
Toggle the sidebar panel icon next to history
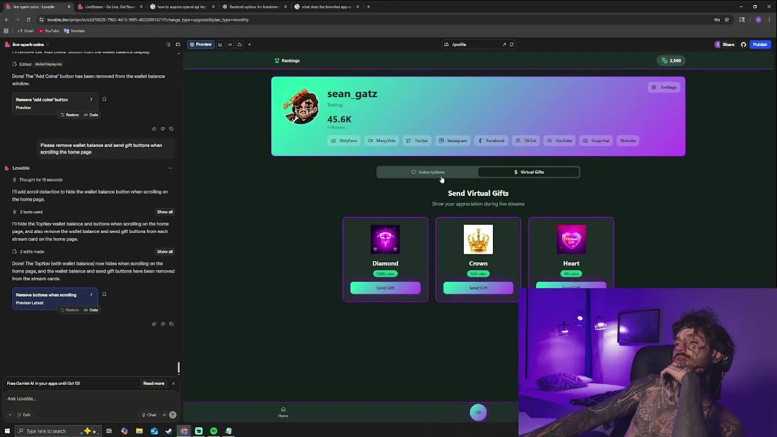(178, 44)
